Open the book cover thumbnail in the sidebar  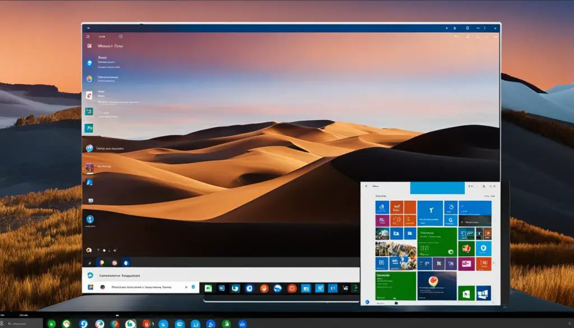click(x=90, y=168)
